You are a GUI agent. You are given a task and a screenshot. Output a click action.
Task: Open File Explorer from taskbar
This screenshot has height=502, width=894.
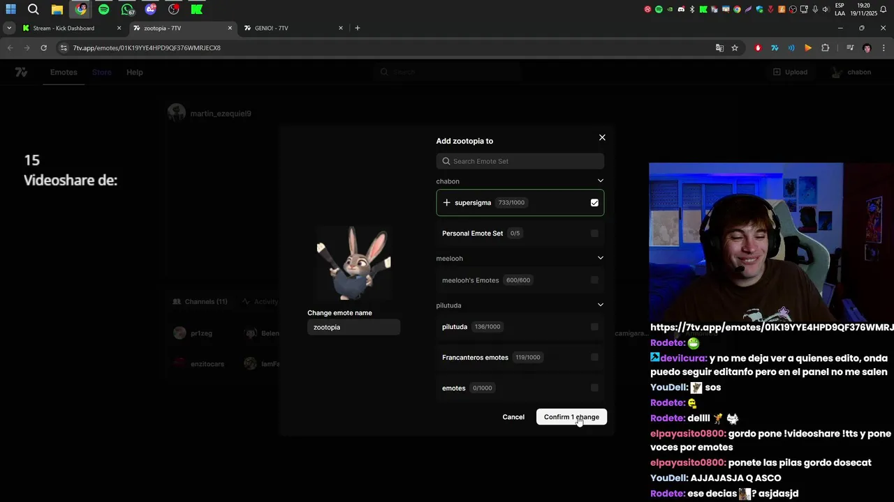coord(57,10)
